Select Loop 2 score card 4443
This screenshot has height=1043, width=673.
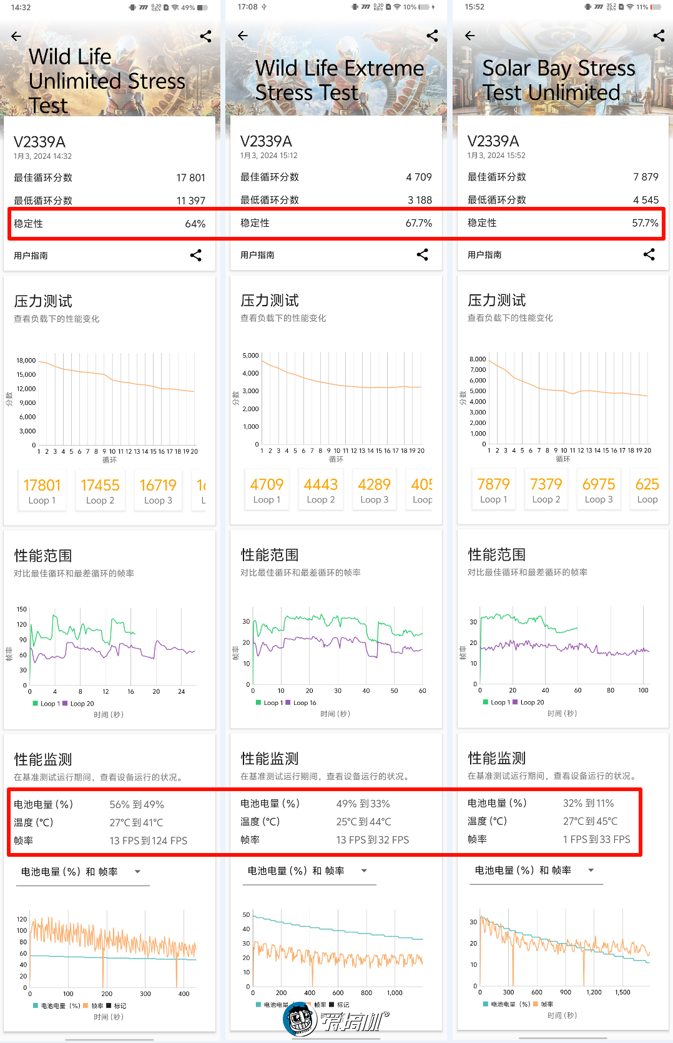tap(320, 491)
